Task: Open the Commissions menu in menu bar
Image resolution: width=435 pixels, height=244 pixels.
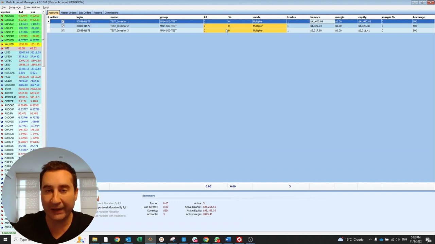Action: click(32, 7)
